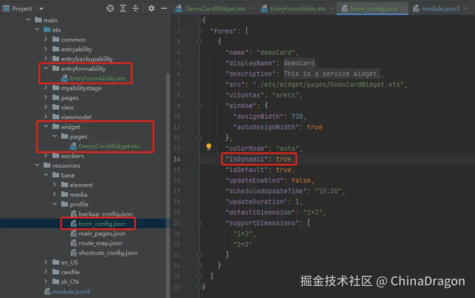Screen dimensions: 475x298
Task: Open DemoCardWidget.ets in project tree
Action: click(109, 146)
